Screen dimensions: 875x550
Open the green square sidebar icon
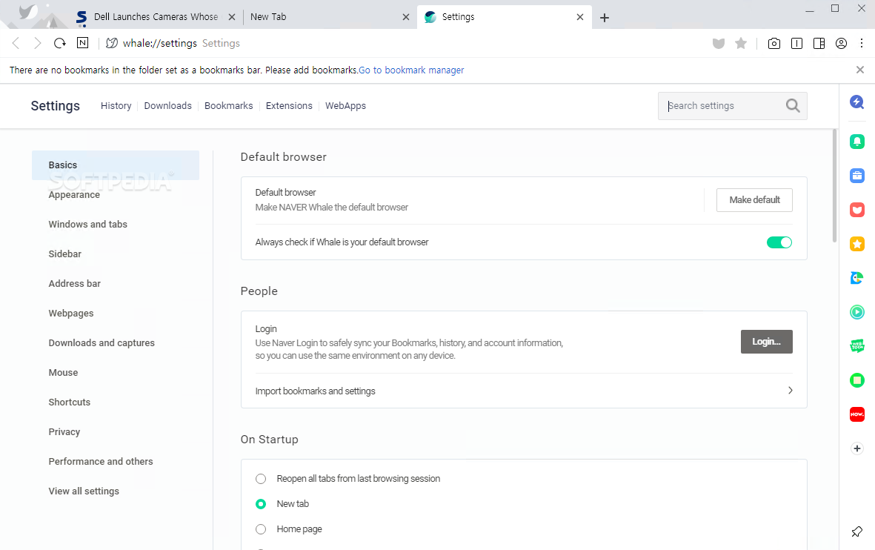(x=857, y=380)
